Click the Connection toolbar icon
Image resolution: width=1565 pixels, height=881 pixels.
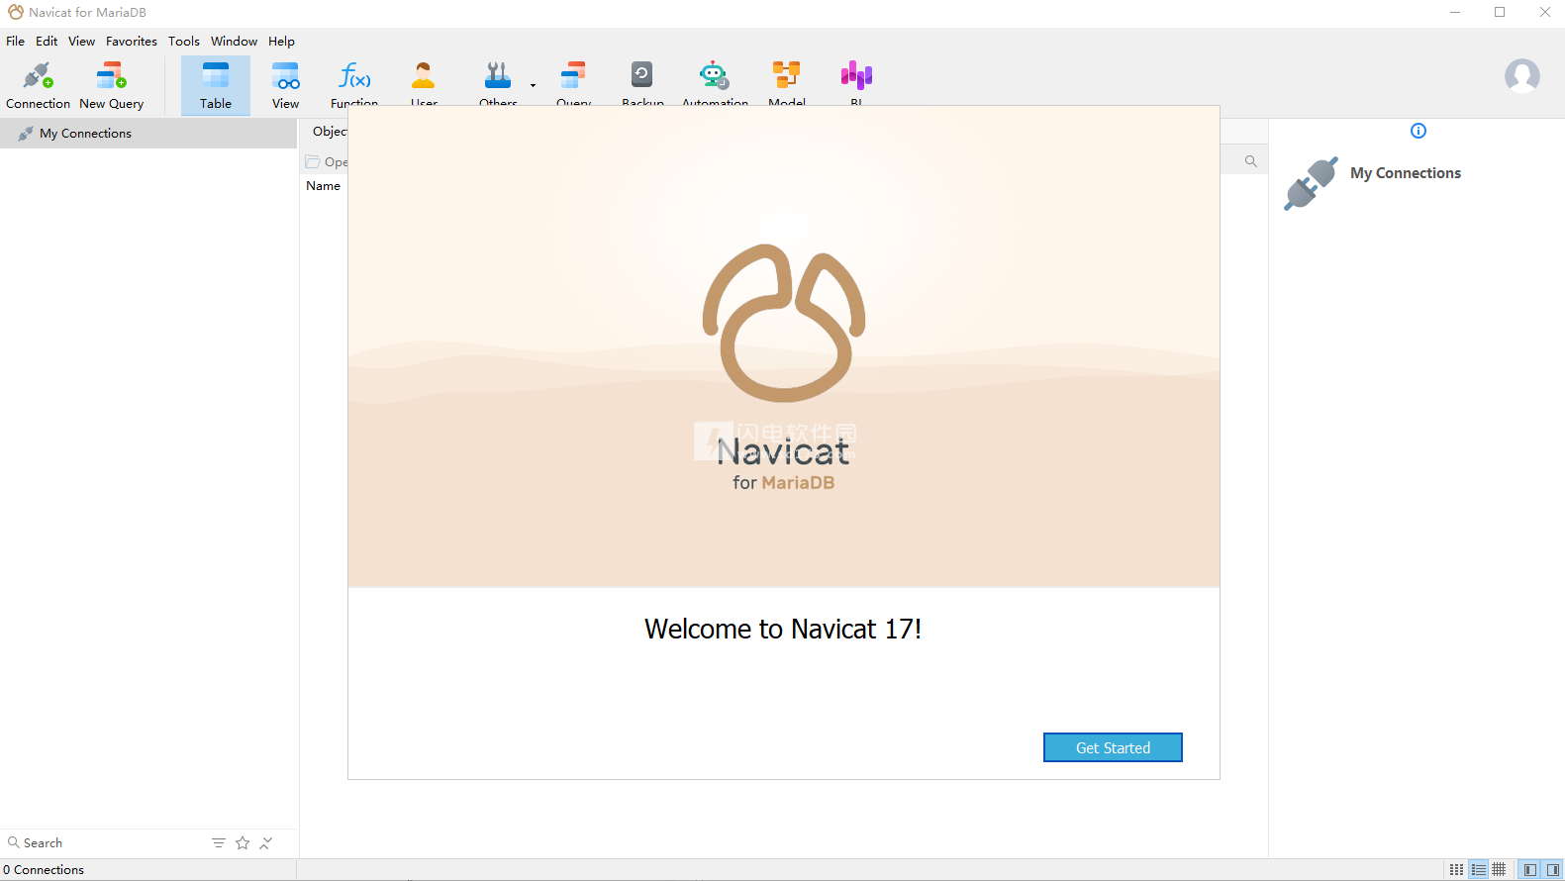38,85
